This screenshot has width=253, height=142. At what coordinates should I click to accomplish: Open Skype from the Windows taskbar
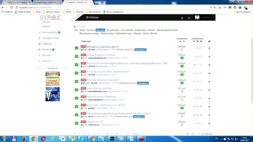point(83,139)
